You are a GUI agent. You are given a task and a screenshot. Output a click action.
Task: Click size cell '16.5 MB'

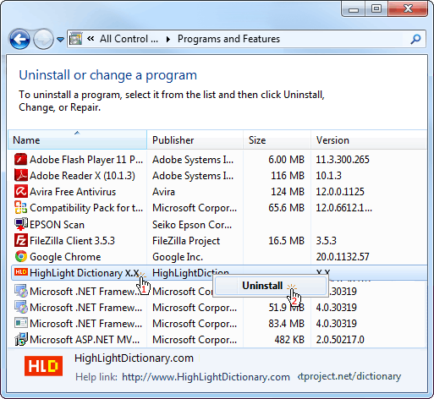[287, 241]
